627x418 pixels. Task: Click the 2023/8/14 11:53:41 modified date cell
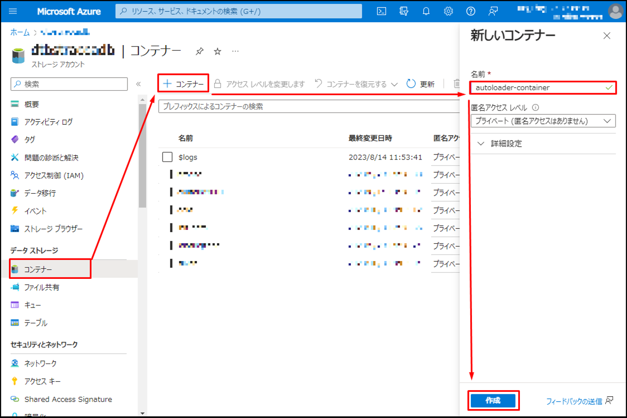pyautogui.click(x=385, y=157)
